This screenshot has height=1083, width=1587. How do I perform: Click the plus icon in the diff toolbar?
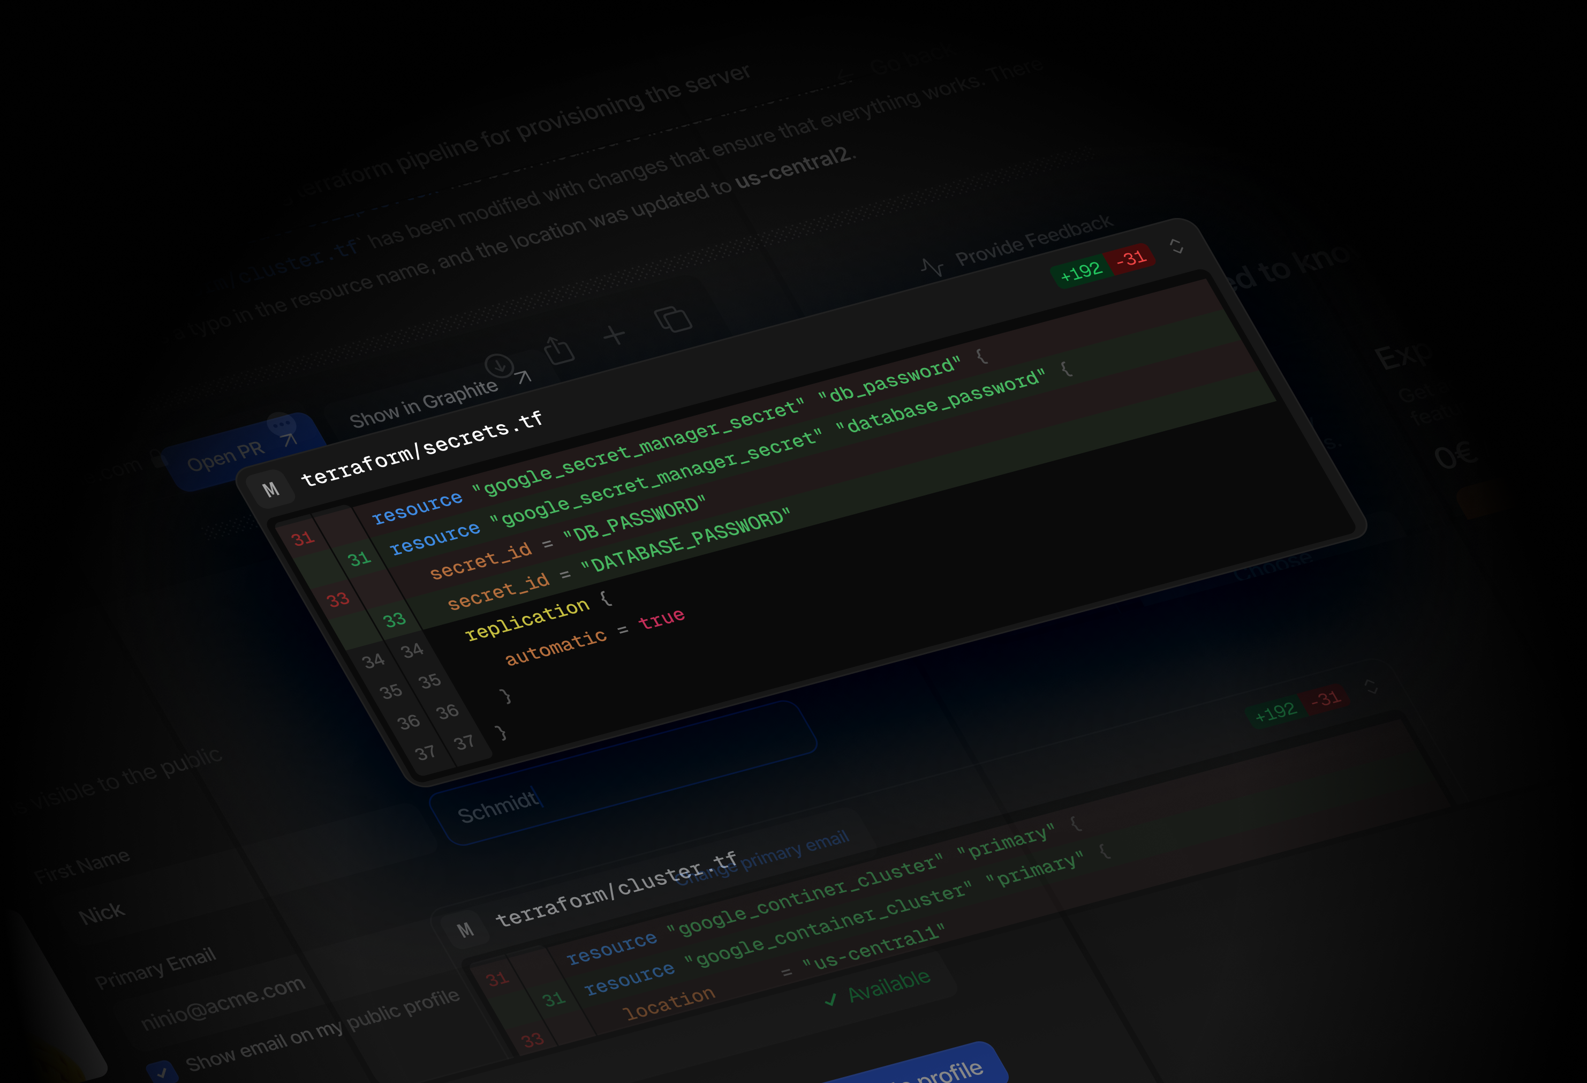pyautogui.click(x=614, y=335)
